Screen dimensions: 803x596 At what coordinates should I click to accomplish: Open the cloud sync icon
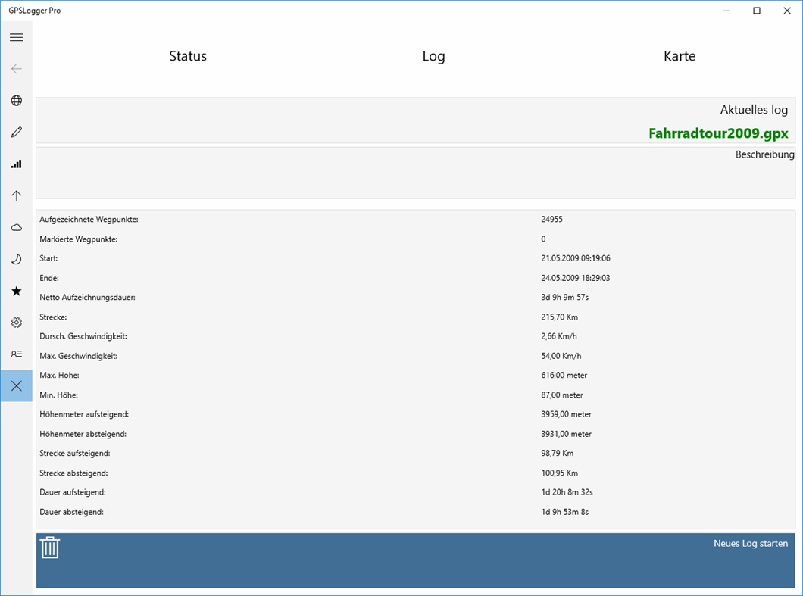click(x=16, y=227)
